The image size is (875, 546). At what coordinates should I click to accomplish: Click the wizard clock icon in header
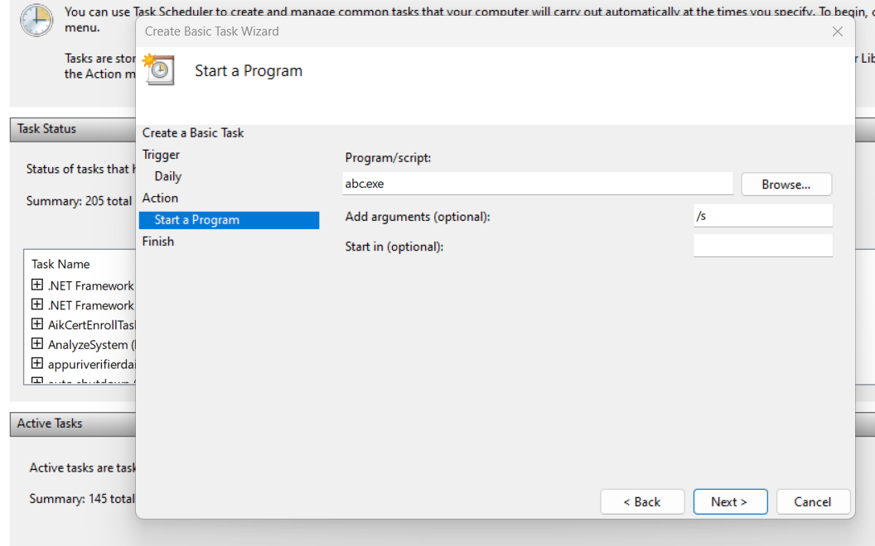pos(159,69)
